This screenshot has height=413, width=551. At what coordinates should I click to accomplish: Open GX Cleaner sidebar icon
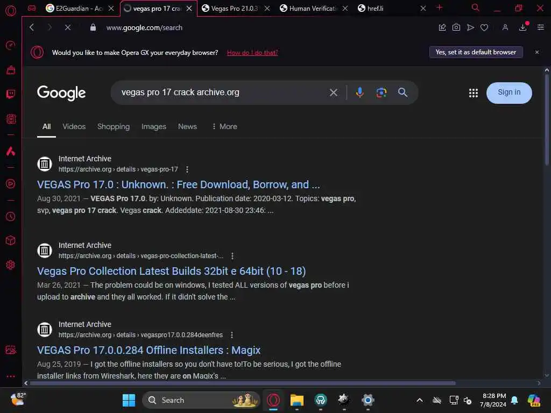tap(11, 70)
